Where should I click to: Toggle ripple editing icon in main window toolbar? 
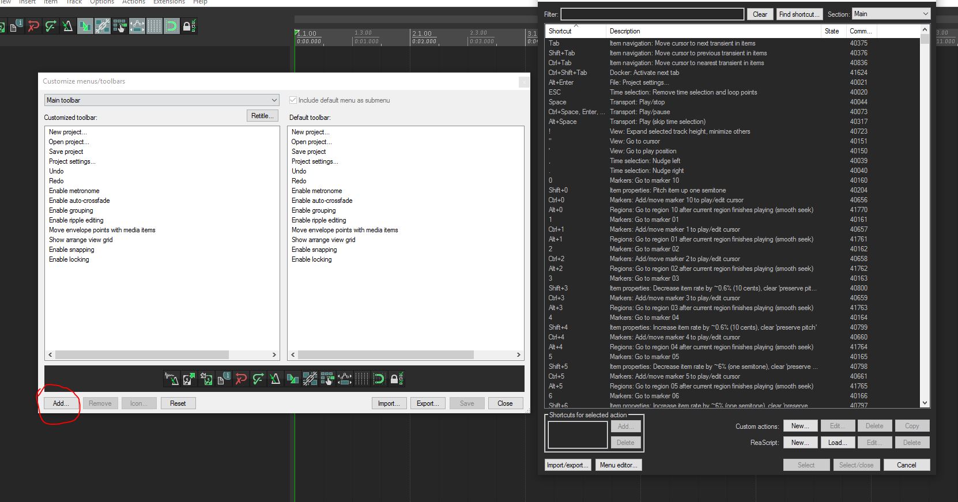point(120,26)
